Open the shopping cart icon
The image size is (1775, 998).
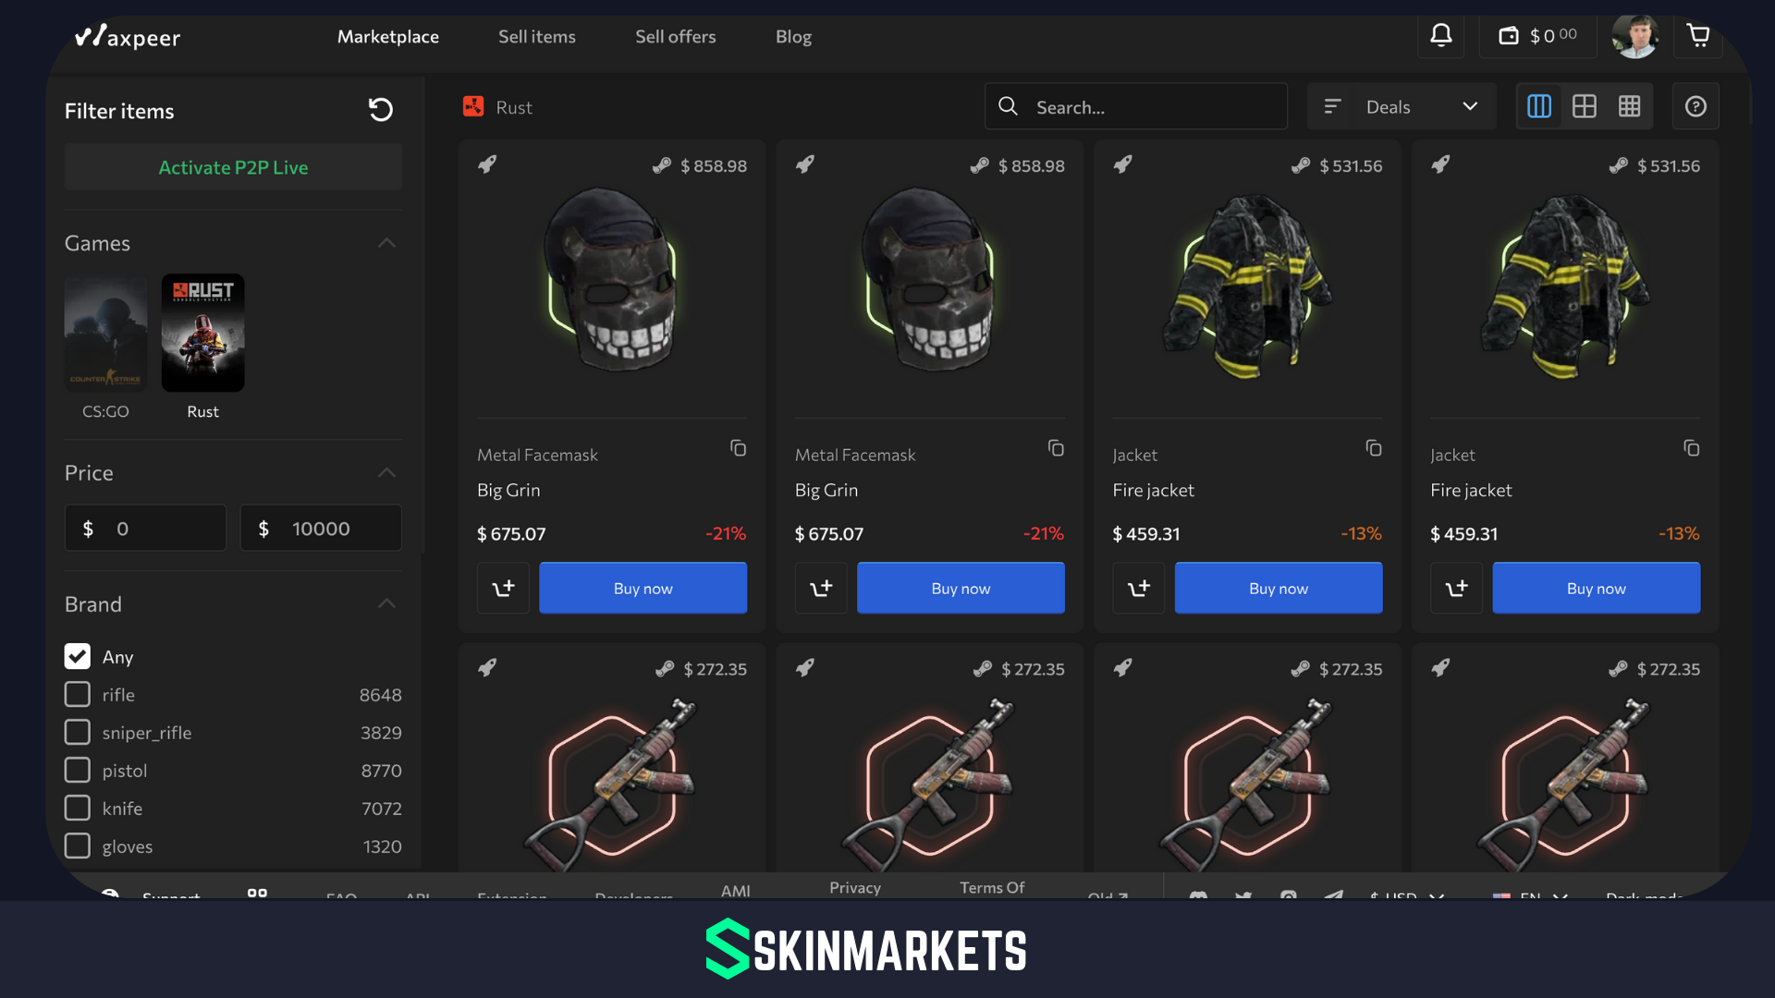tap(1698, 35)
